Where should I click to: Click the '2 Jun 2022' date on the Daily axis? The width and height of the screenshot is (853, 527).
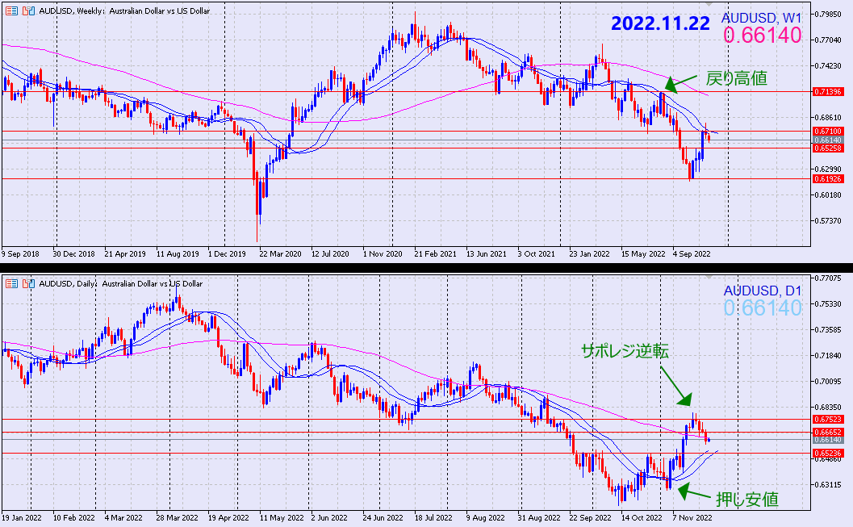329,518
